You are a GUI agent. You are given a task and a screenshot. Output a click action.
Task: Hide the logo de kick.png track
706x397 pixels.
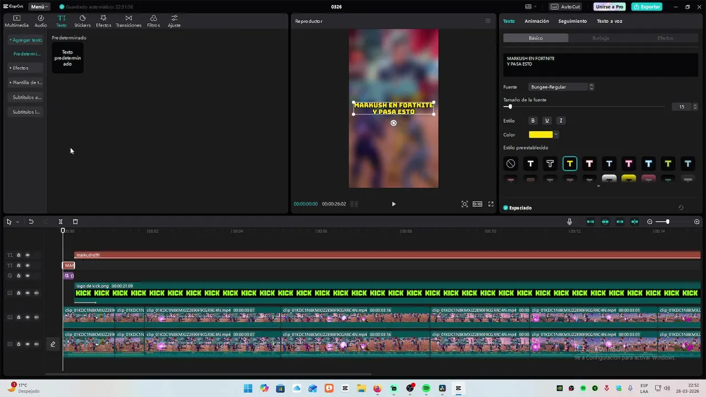[x=28, y=293]
